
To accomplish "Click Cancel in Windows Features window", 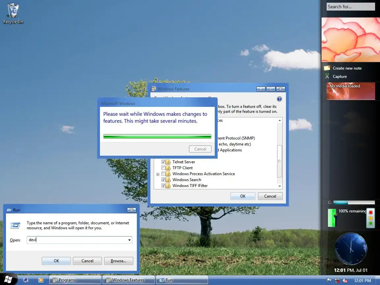I will point(270,196).
